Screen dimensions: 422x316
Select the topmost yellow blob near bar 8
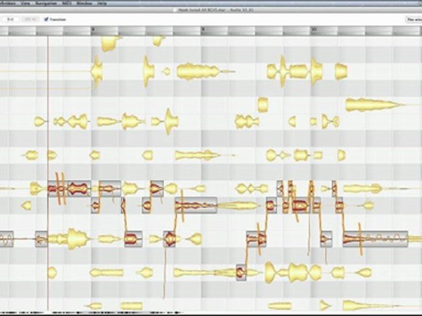tap(109, 43)
